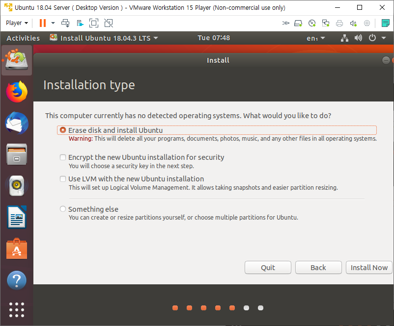Click the VMware Tools install icon
Image resolution: width=394 pixels, height=326 pixels.
click(x=80, y=24)
